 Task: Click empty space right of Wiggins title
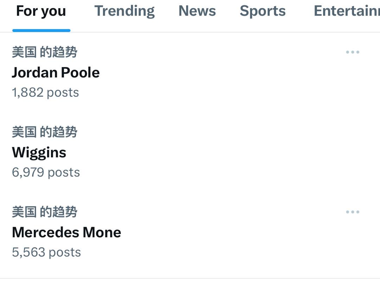pyautogui.click(x=211, y=152)
